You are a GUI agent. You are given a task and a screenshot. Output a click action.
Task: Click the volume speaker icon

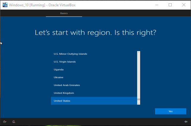[x=186, y=122]
